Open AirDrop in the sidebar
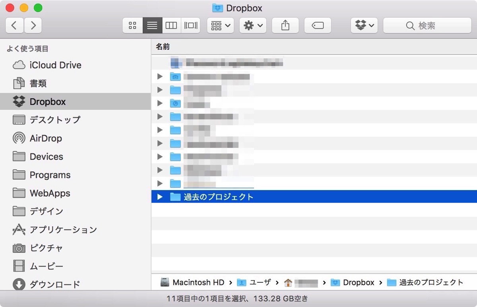477x307 pixels. tap(76, 138)
